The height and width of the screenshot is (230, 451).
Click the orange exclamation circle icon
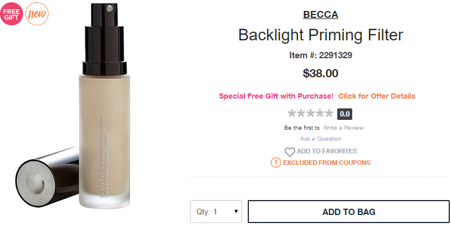click(x=276, y=163)
